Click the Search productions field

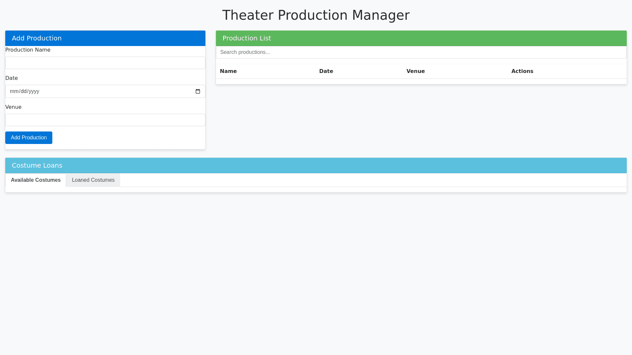[x=421, y=52]
